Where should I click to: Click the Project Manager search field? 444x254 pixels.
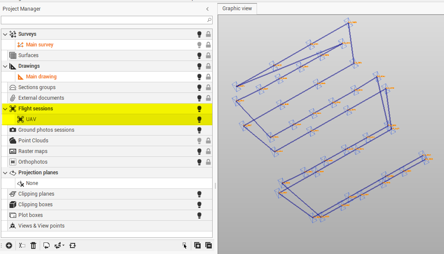click(x=102, y=20)
